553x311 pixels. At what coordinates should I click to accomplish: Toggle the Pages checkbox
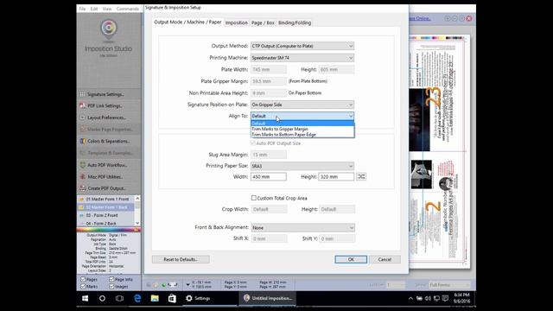[83, 279]
